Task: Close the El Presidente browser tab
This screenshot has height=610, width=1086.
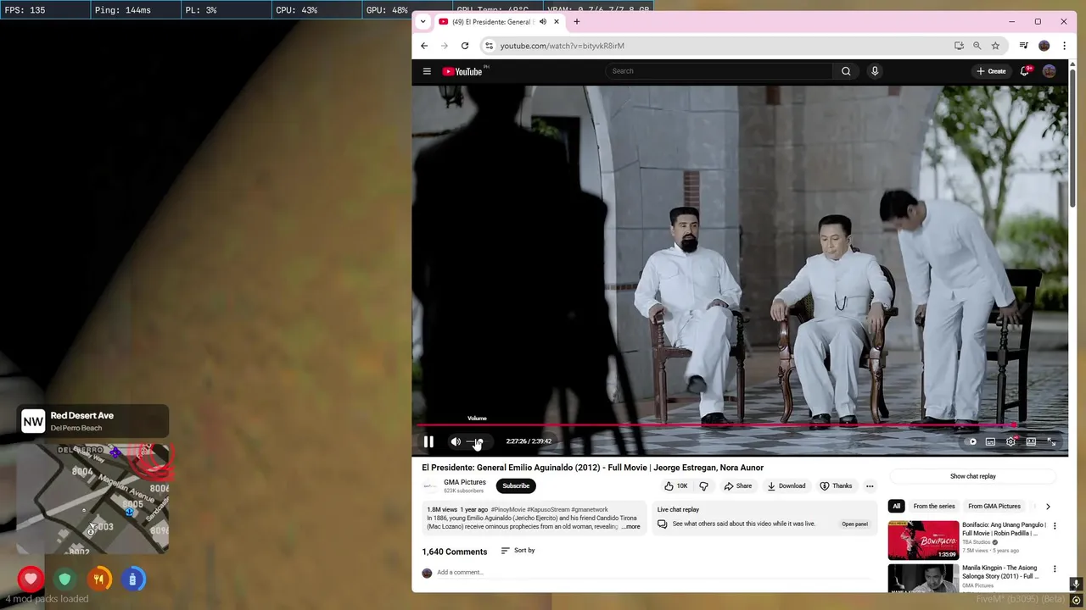Action: 557,22
